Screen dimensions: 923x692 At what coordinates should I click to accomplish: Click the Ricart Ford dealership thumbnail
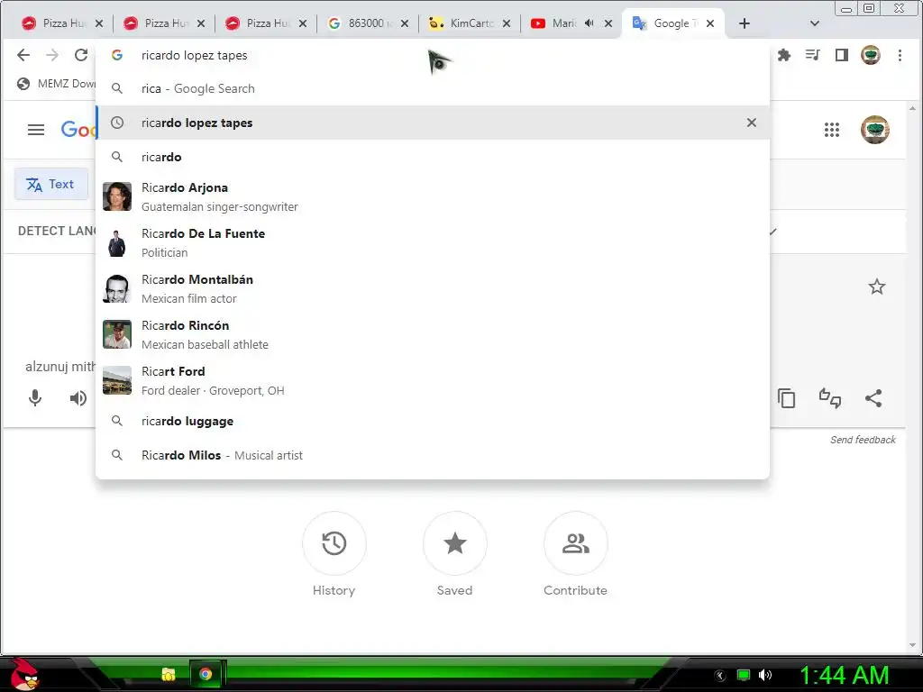[x=117, y=380]
